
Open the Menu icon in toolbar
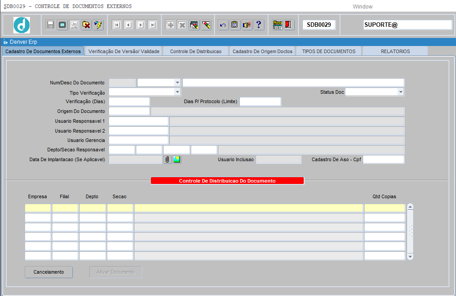pyautogui.click(x=277, y=25)
